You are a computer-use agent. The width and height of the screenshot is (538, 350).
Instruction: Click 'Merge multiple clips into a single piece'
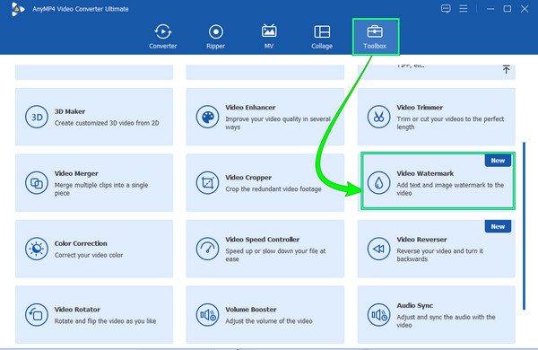[101, 189]
